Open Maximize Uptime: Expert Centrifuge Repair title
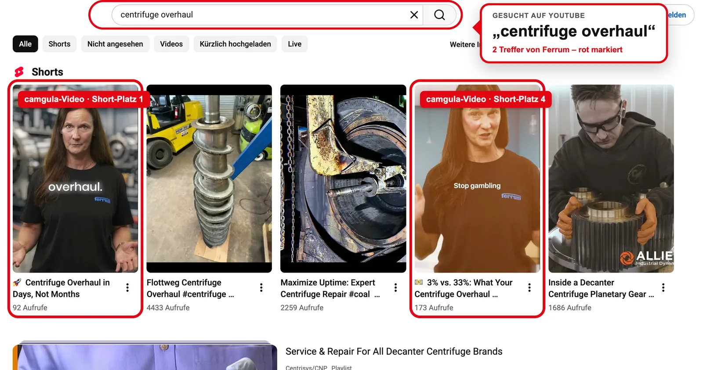Image resolution: width=703 pixels, height=370 pixels. coord(330,288)
